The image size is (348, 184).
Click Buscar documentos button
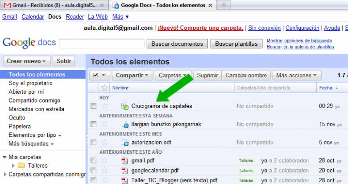(x=177, y=44)
